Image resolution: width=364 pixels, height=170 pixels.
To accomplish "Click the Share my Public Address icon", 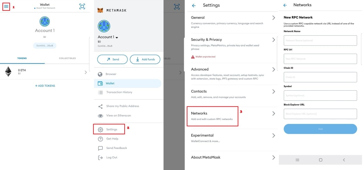I will 100,106.
